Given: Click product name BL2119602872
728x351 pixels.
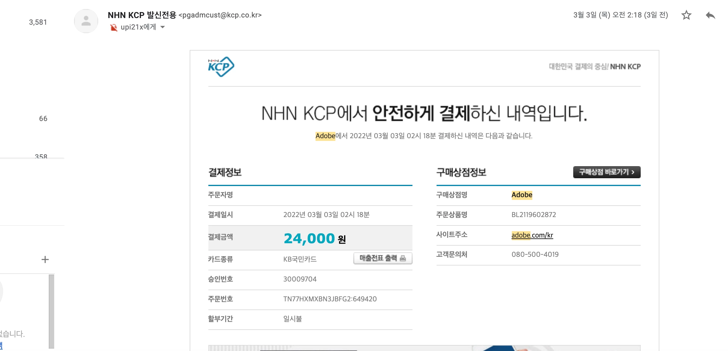Looking at the screenshot, I should [x=534, y=215].
